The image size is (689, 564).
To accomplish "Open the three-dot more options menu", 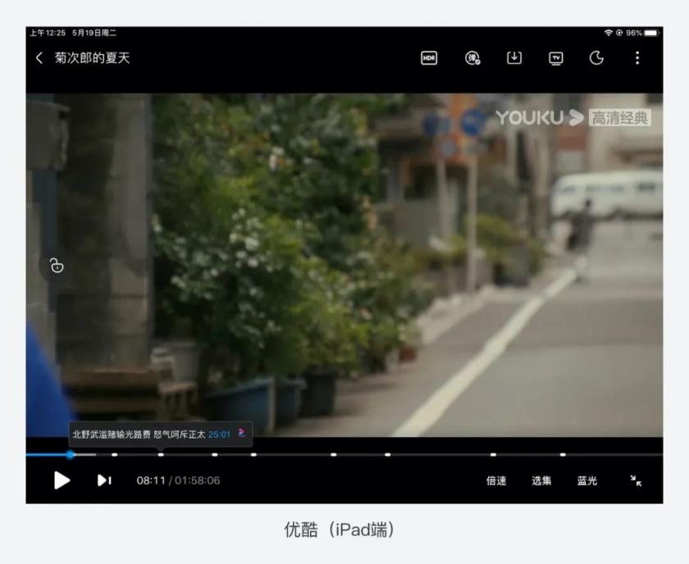I will 637,57.
